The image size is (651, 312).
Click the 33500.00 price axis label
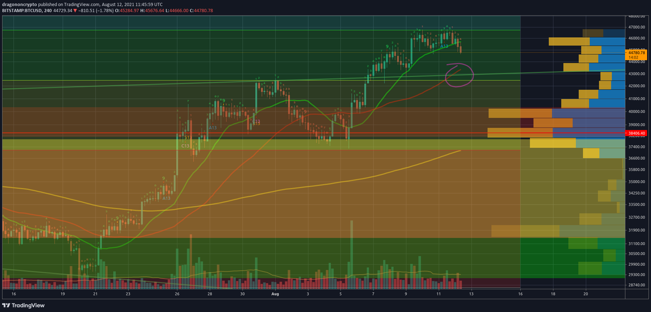pyautogui.click(x=636, y=204)
